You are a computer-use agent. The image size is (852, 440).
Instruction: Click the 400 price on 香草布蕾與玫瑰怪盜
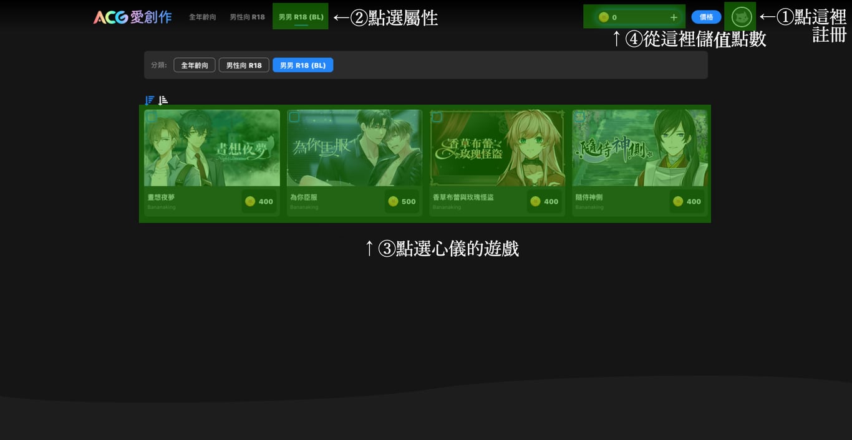551,201
